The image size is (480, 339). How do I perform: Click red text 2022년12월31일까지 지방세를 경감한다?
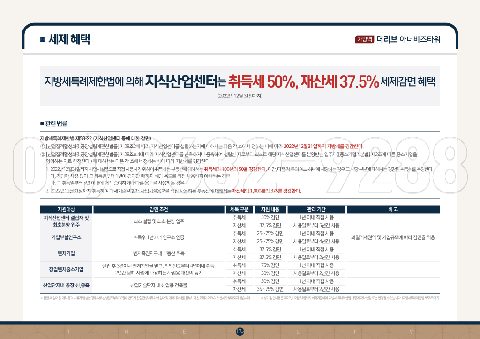click(x=323, y=146)
